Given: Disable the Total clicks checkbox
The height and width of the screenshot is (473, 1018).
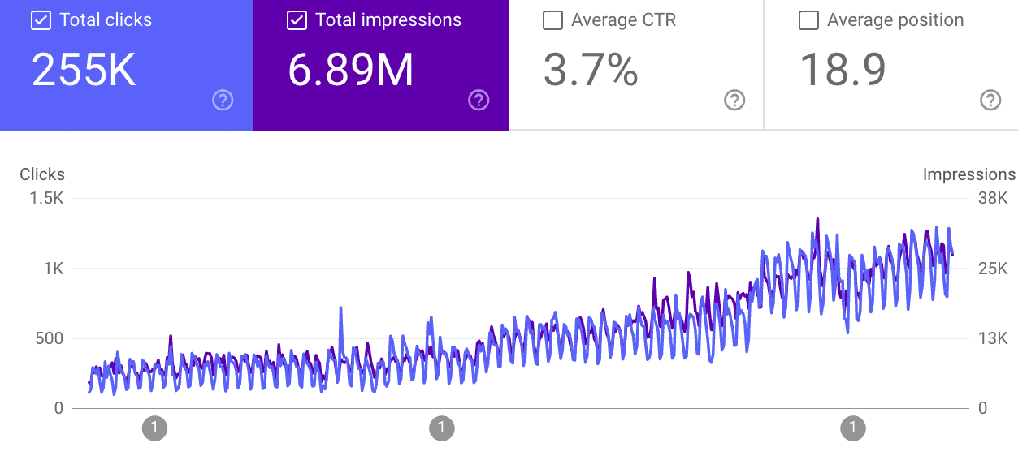Looking at the screenshot, I should 41,20.
